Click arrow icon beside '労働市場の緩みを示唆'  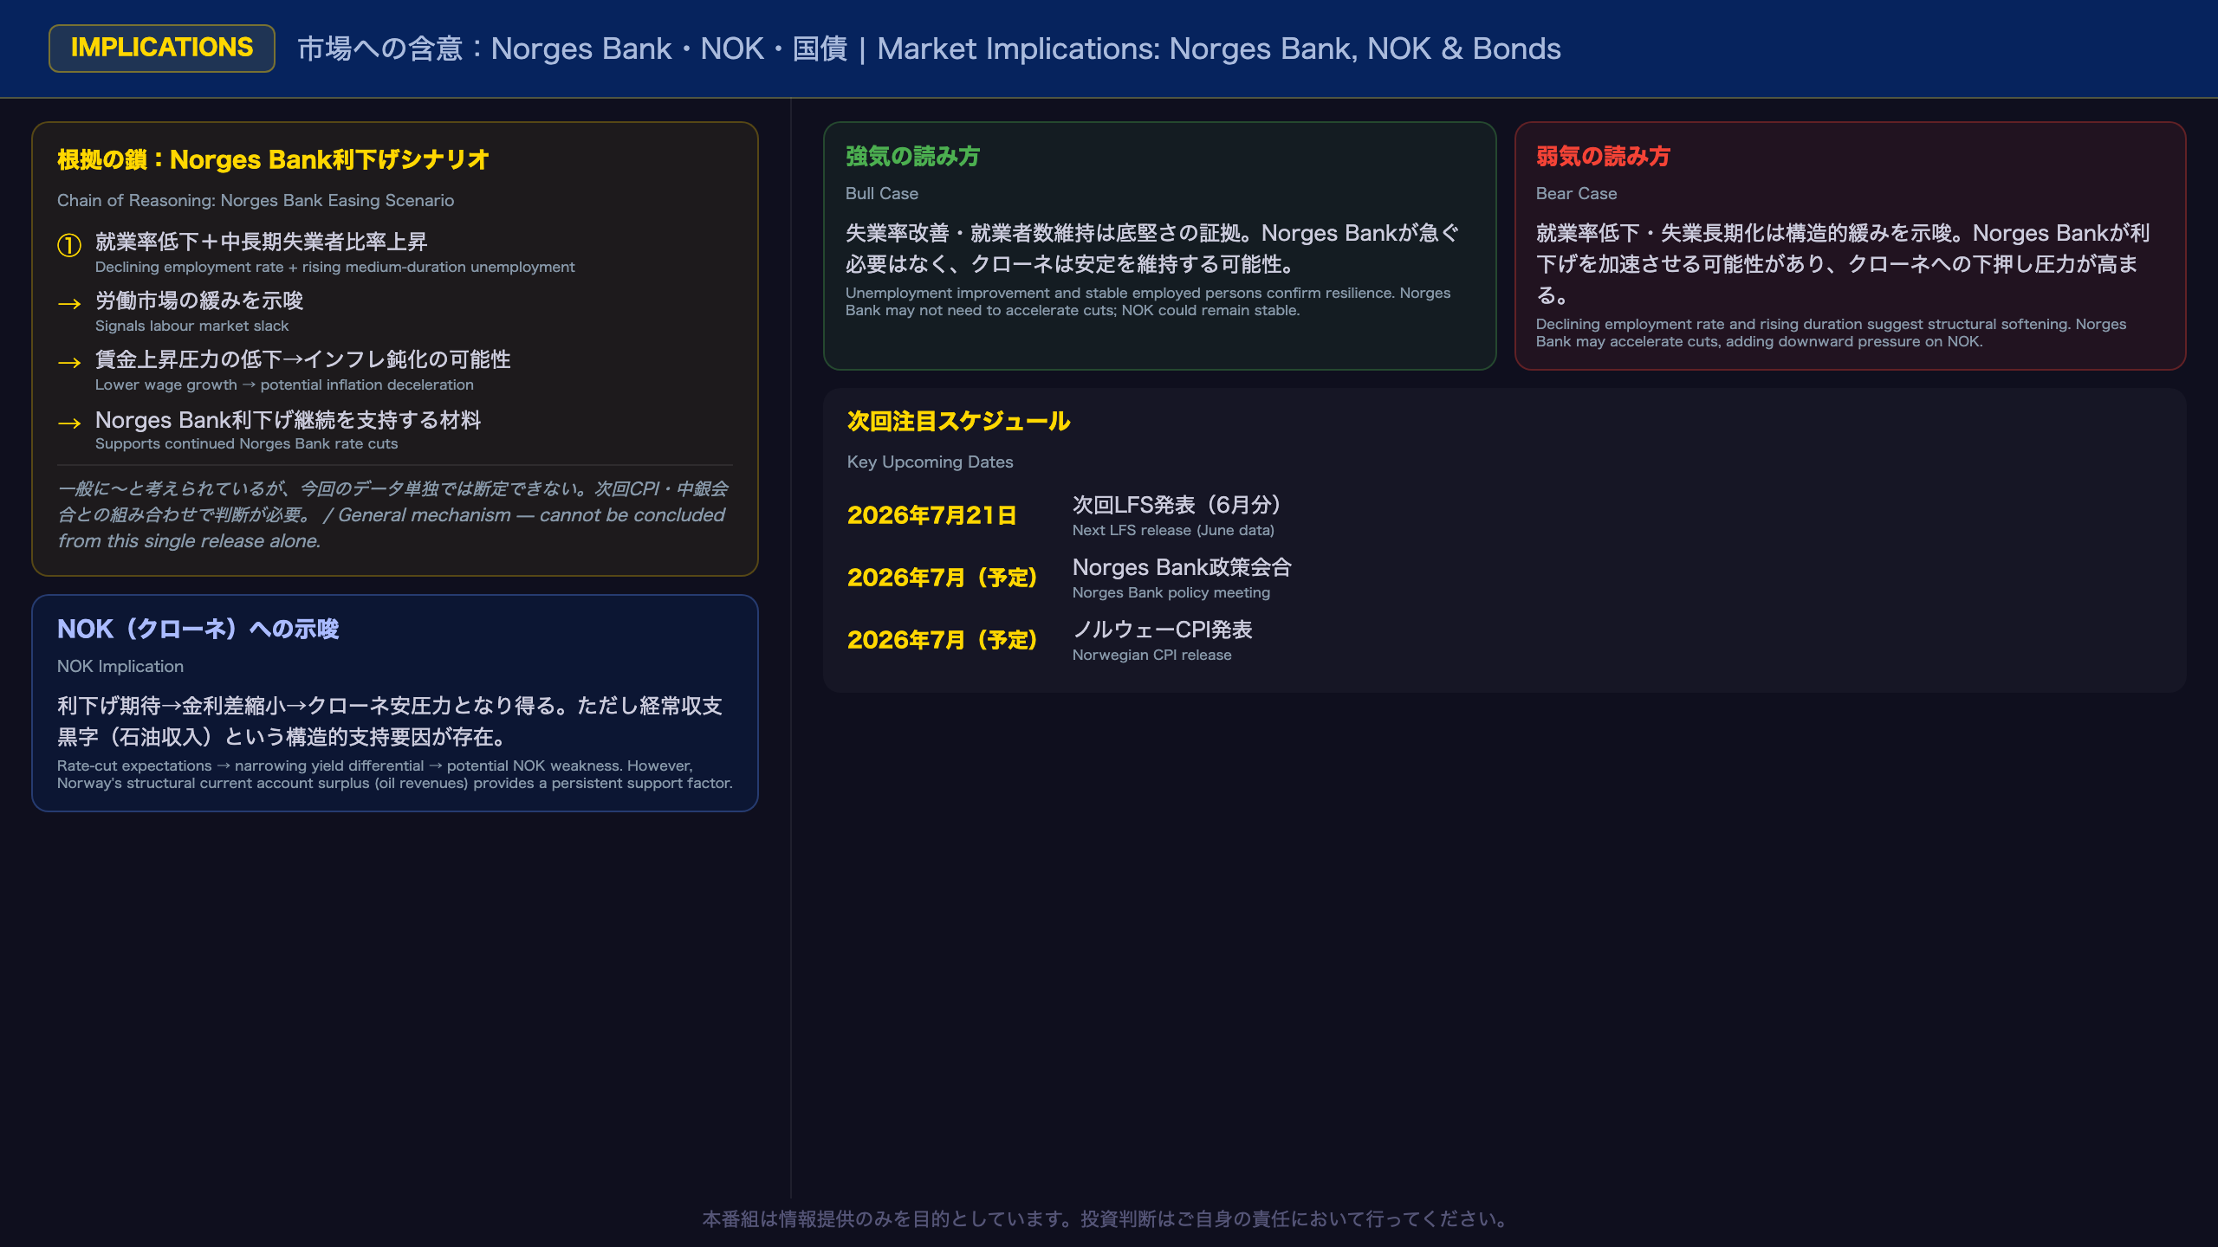[69, 304]
